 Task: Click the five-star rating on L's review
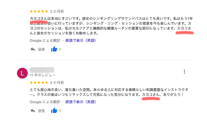click(39, 83)
